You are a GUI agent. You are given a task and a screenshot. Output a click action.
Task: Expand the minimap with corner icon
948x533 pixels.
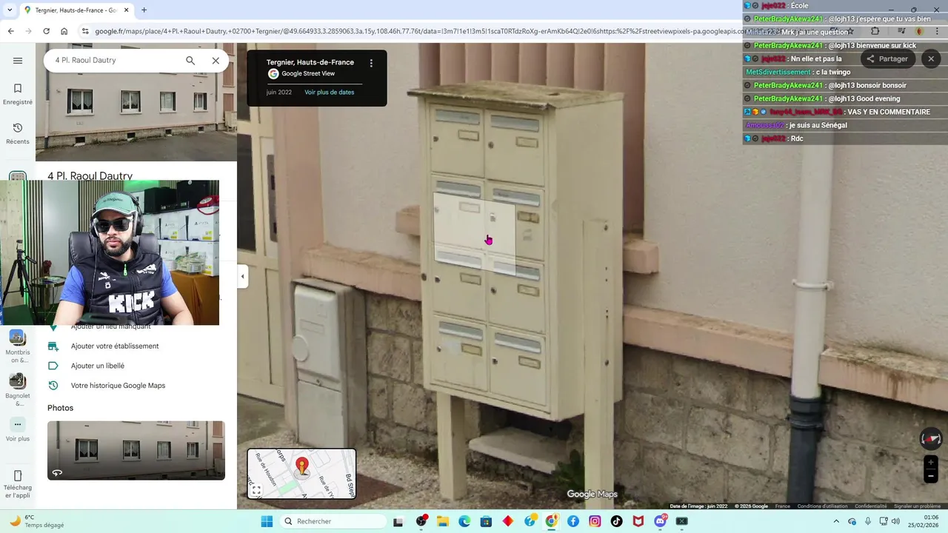click(256, 490)
